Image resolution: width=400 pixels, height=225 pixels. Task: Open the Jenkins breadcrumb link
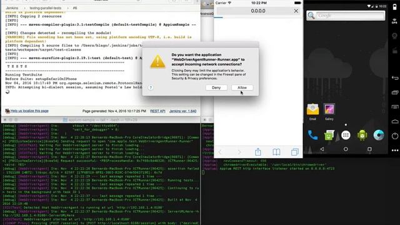[12, 8]
